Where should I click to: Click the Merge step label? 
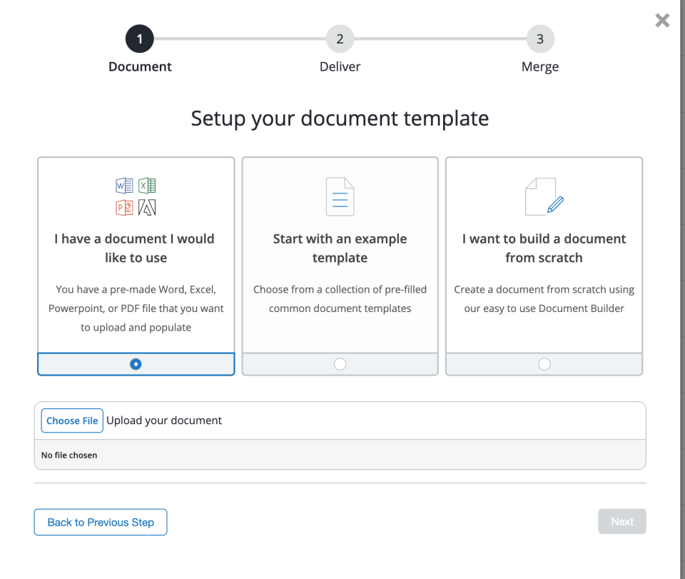click(540, 66)
